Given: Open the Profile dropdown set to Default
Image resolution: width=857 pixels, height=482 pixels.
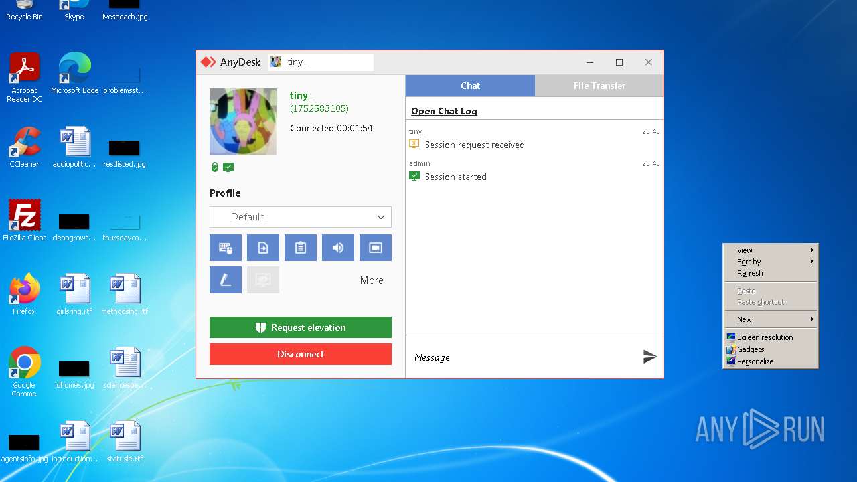Looking at the screenshot, I should click(x=301, y=217).
